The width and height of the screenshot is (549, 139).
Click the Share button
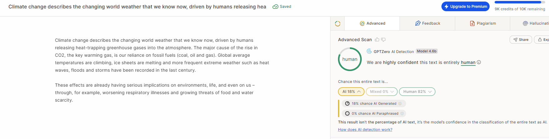pyautogui.click(x=521, y=40)
